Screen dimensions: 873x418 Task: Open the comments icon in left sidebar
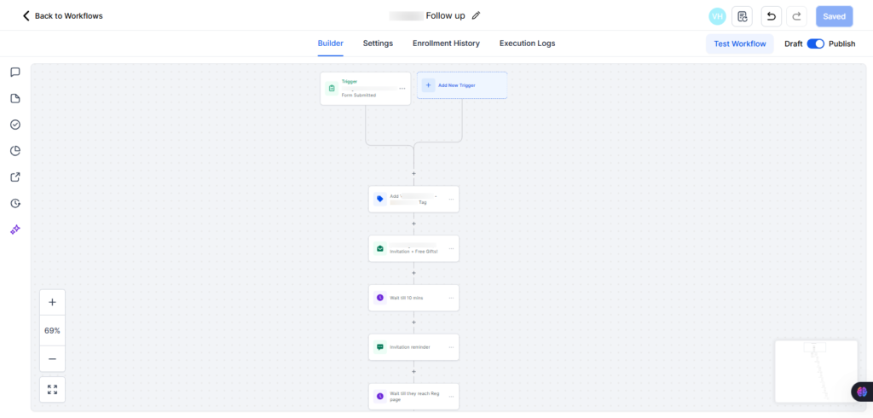pyautogui.click(x=15, y=73)
